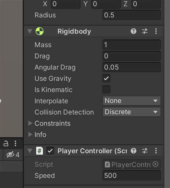This screenshot has height=188, width=170.
Task: Toggle hidden objects visibility count icon
Action: (x=13, y=155)
